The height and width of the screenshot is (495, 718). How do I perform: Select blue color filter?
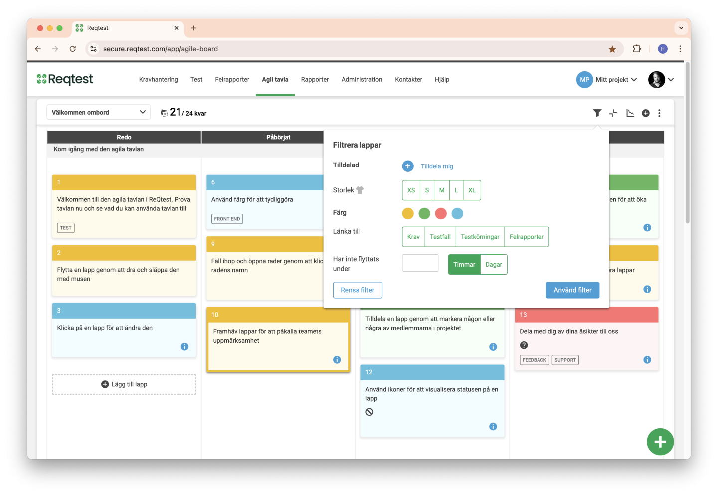457,213
